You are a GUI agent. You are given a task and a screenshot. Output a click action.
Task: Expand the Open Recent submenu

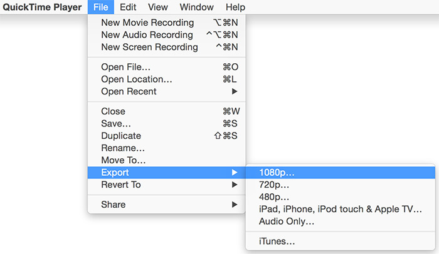pyautogui.click(x=167, y=91)
